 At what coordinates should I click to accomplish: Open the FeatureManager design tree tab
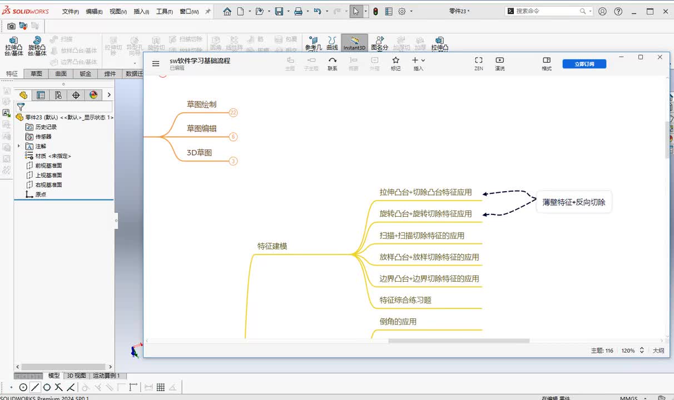coord(23,95)
